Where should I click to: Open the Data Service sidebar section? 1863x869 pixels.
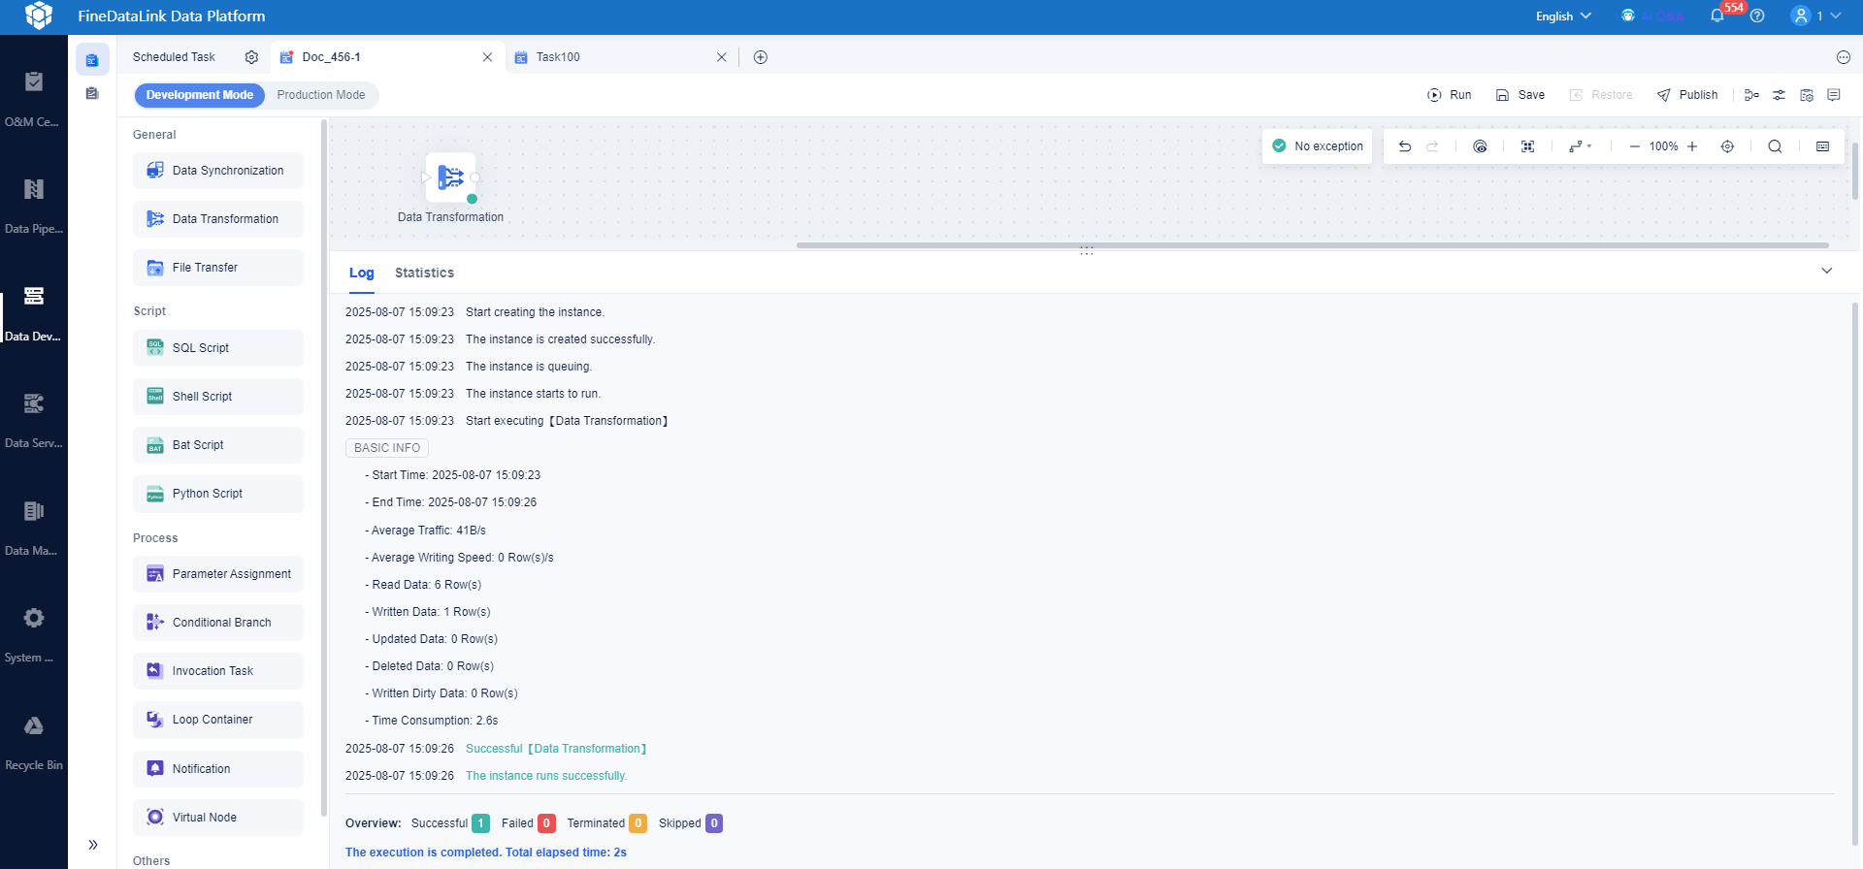point(34,420)
